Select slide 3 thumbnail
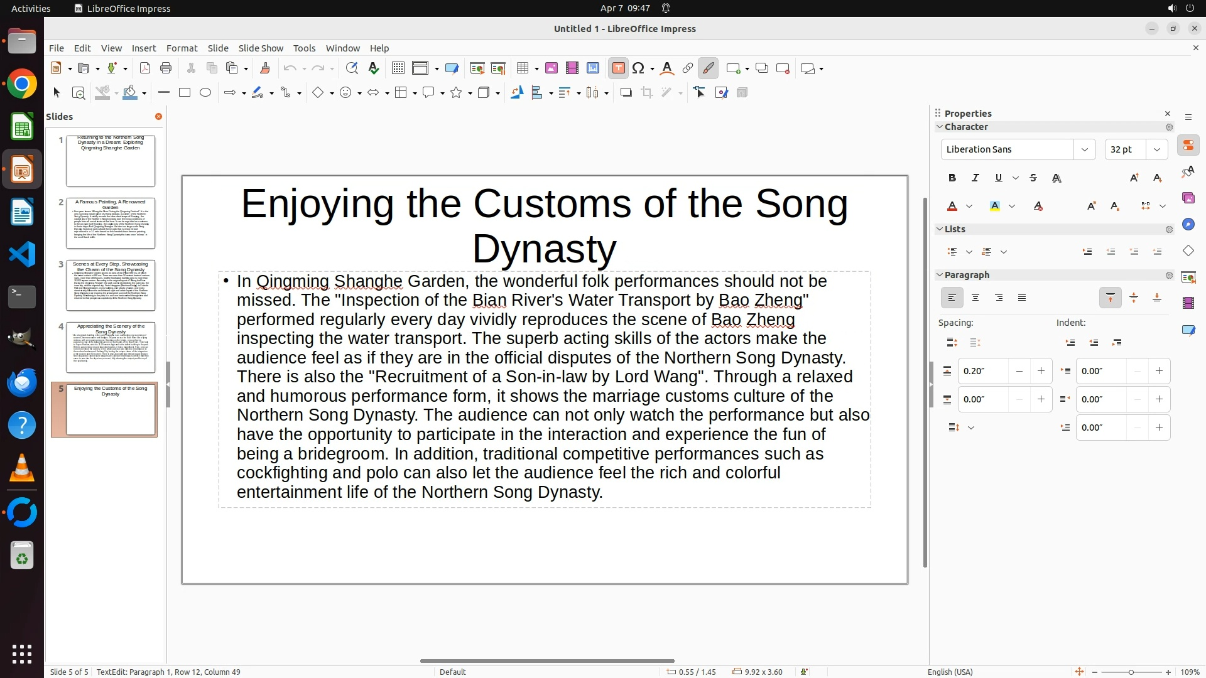Screen dimensions: 1206x678 pyautogui.click(x=111, y=286)
